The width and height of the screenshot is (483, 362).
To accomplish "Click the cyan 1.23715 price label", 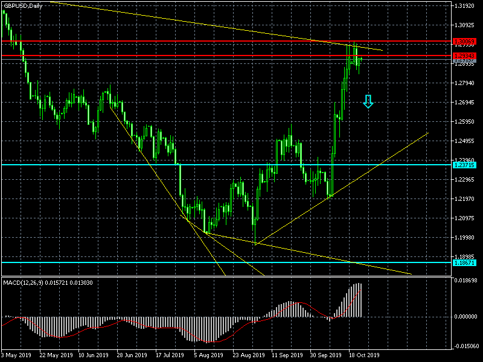I will [464, 165].
